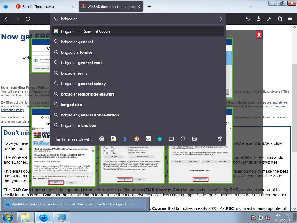
Task: Pick suggestion 'brigadiers london'
Action: tap(138, 52)
